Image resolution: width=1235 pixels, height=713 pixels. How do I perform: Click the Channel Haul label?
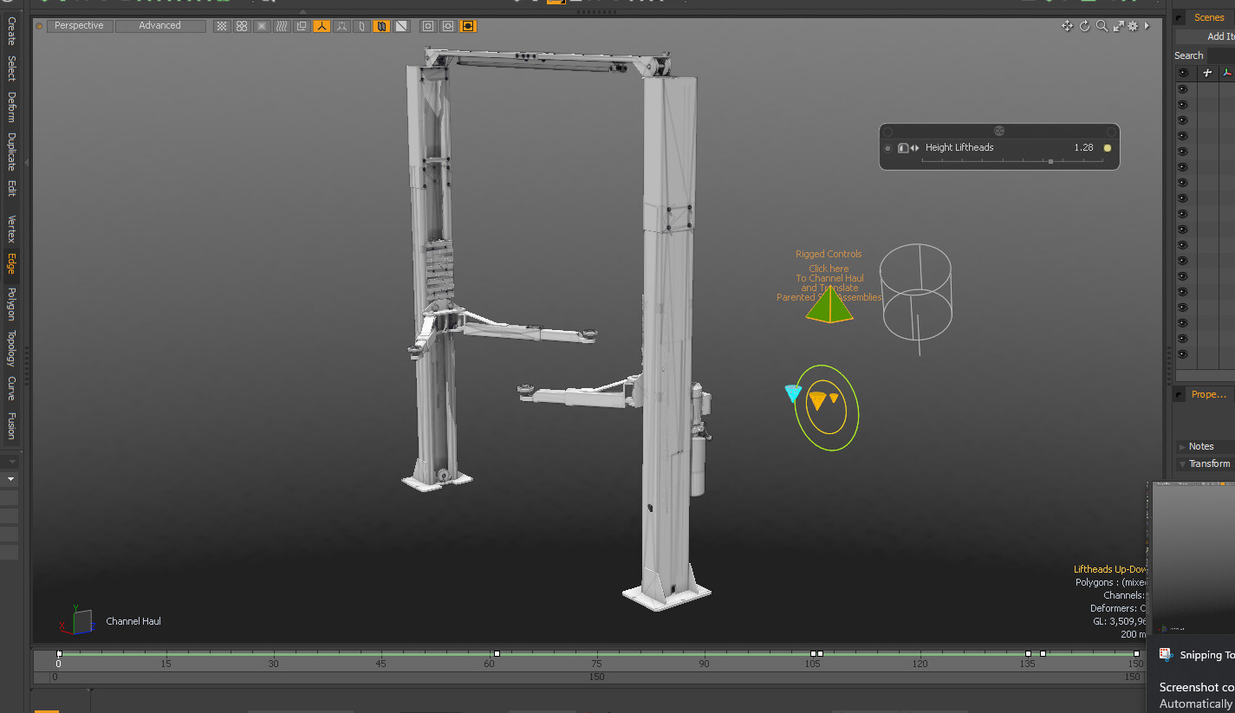(x=133, y=621)
